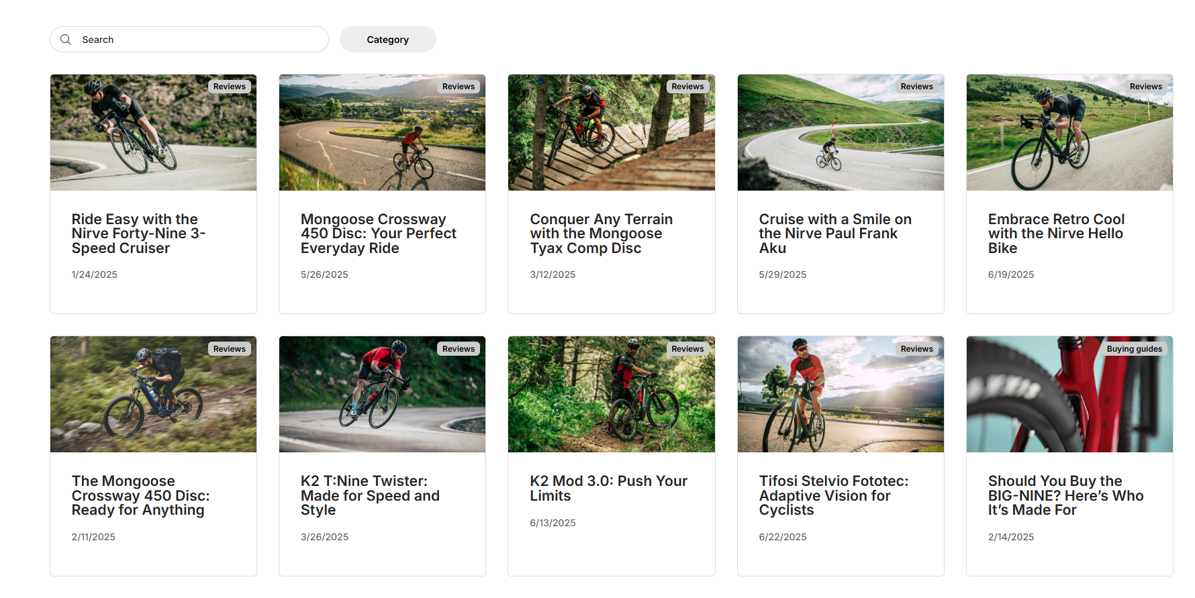Open Should You Buy the BIG-NINE title
Screen dimensions: 1195x598
coord(1066,495)
